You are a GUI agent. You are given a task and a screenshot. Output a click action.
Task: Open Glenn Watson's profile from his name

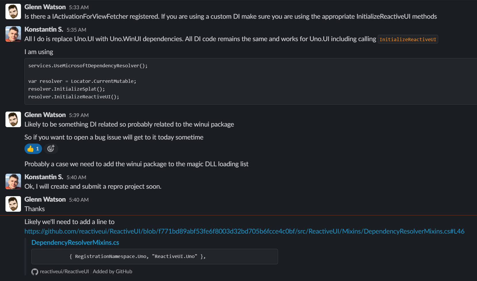point(45,7)
